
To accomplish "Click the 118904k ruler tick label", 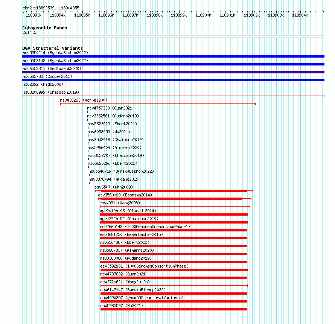I will [x=300, y=15].
